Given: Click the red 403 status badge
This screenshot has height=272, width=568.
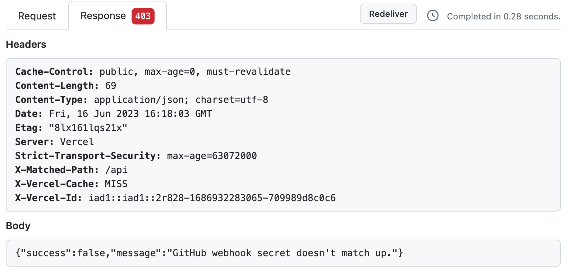Looking at the screenshot, I should pyautogui.click(x=143, y=16).
